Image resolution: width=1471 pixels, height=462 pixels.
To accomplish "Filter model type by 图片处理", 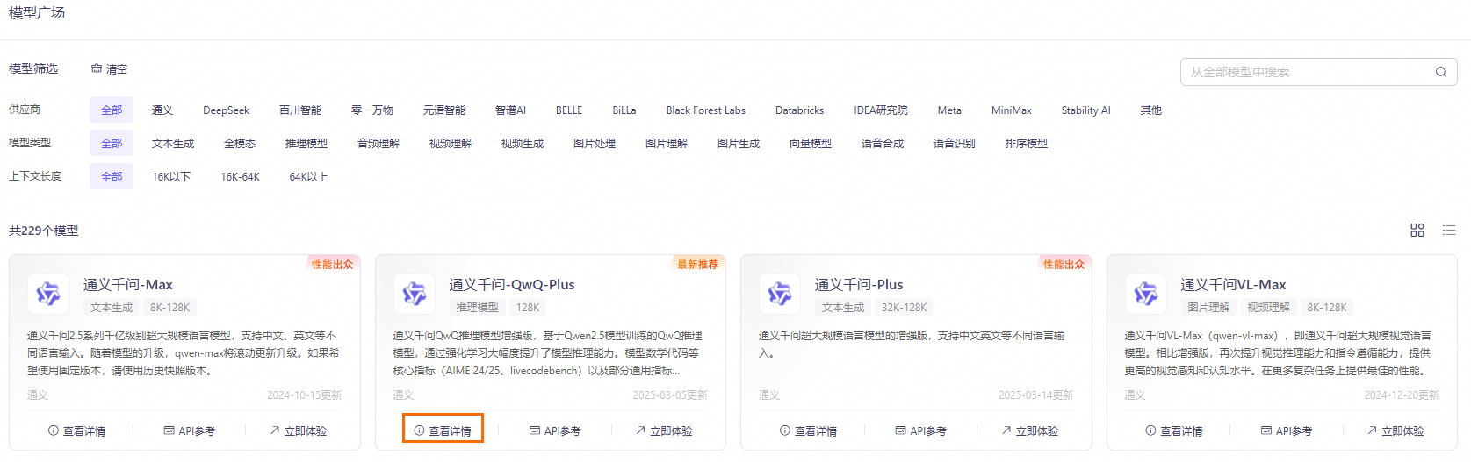I will pyautogui.click(x=595, y=144).
